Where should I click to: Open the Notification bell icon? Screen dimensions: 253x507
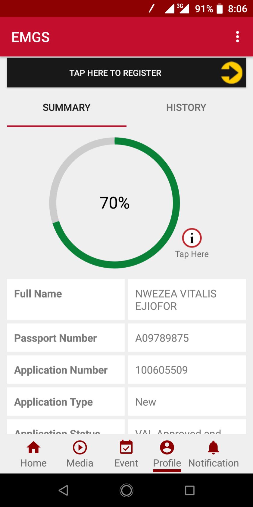pos(213,448)
